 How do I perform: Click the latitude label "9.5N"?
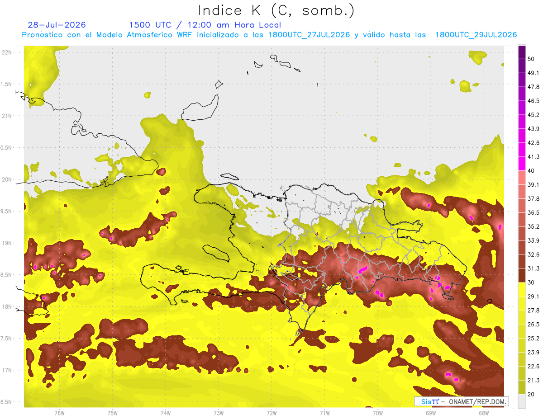7,212
